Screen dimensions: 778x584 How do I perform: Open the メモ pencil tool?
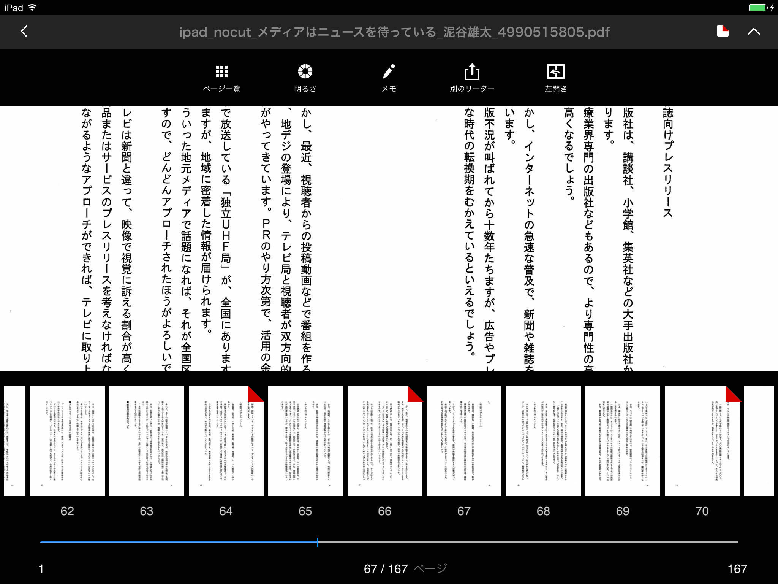click(x=389, y=79)
